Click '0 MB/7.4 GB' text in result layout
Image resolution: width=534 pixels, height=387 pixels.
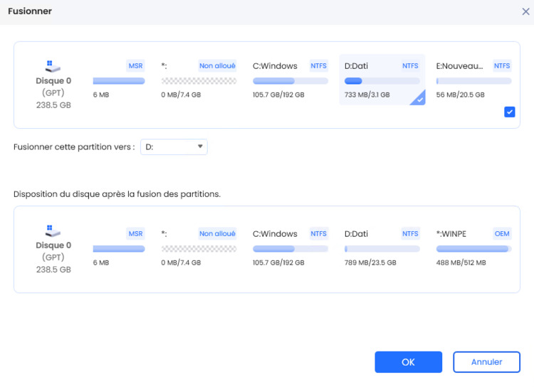point(181,263)
